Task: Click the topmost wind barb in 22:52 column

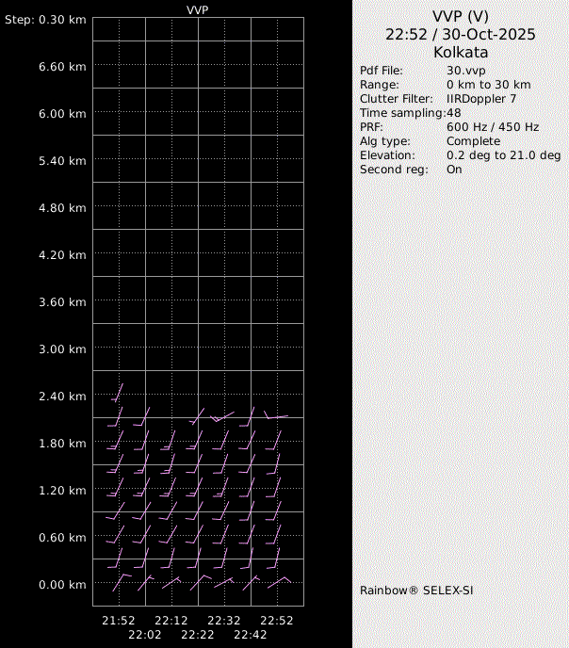Action: tap(277, 415)
